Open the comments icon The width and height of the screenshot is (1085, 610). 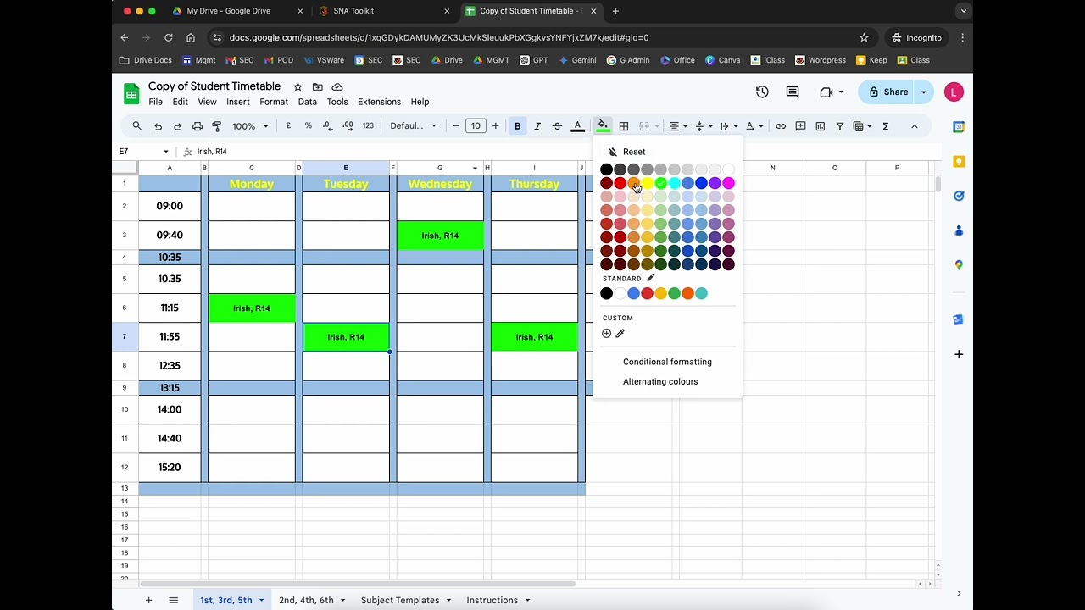[793, 91]
